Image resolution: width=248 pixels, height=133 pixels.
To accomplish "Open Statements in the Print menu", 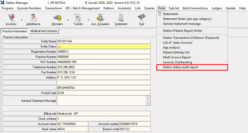I will pos(171,14).
